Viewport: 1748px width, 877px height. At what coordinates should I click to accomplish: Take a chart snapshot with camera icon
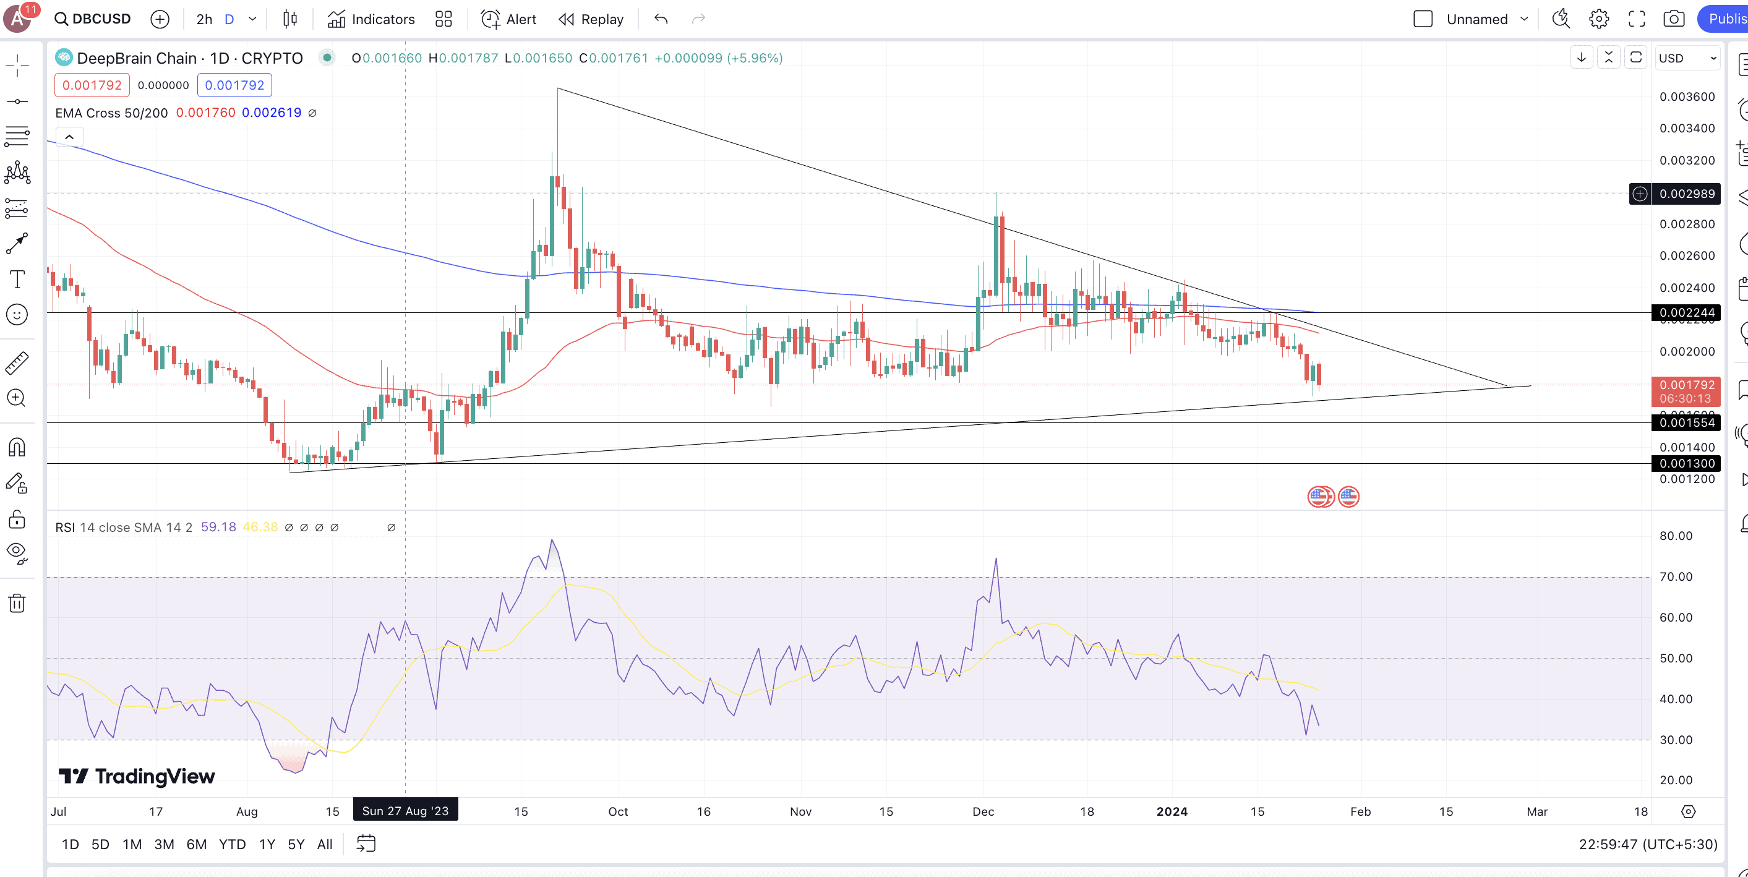(x=1673, y=19)
